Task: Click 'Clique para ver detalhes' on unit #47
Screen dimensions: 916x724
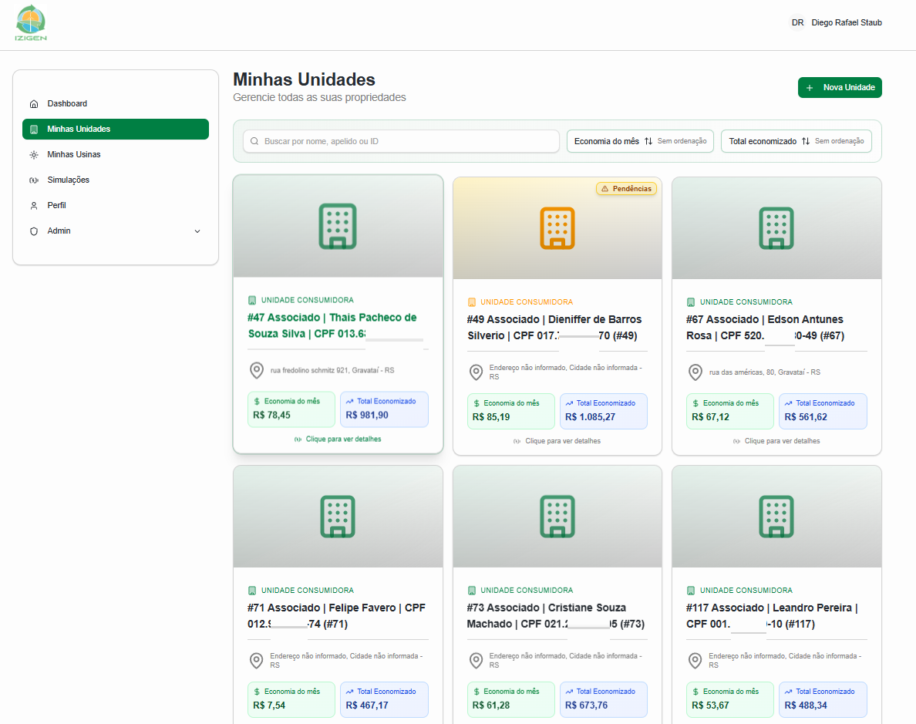Action: (x=343, y=439)
